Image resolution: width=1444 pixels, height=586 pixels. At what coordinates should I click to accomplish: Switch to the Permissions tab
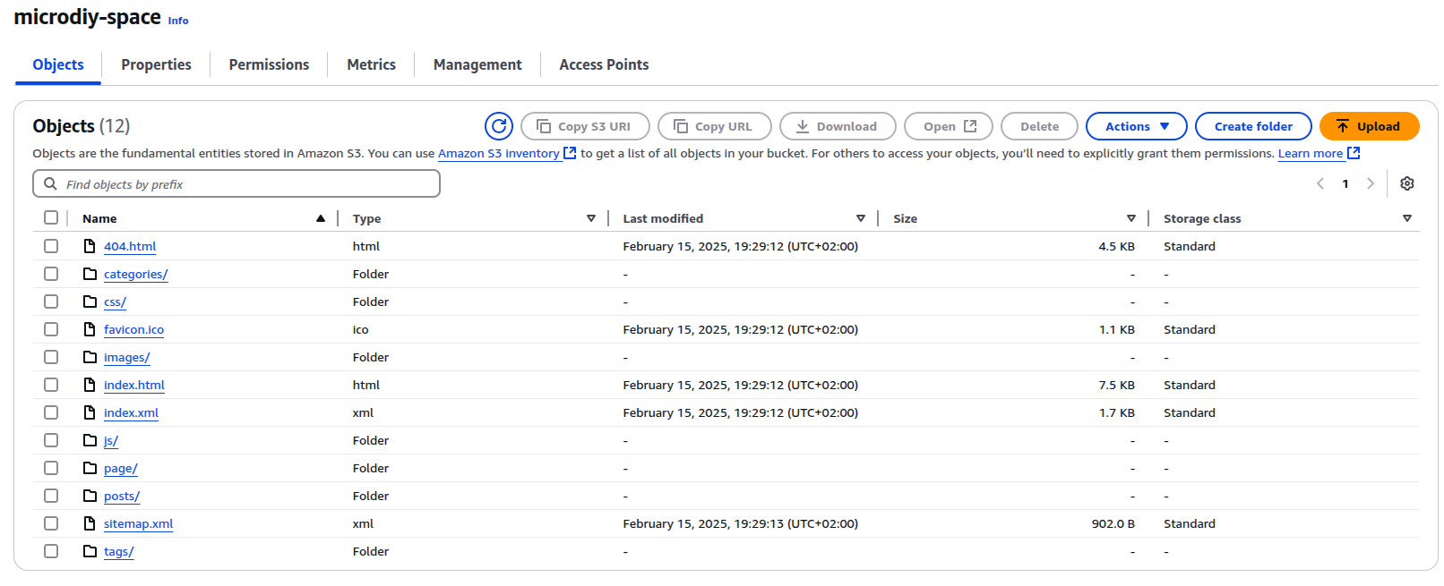pyautogui.click(x=269, y=64)
